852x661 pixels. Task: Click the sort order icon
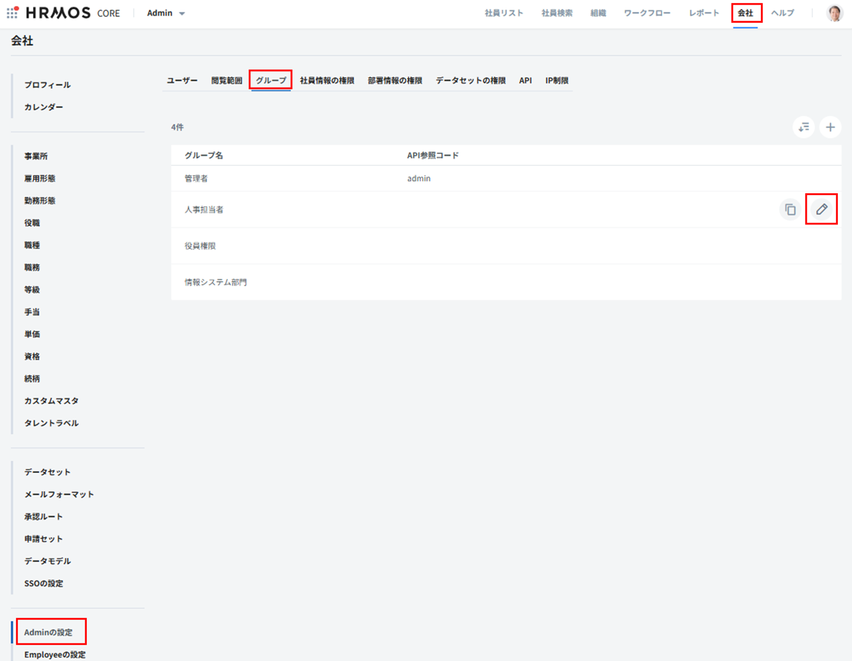803,127
